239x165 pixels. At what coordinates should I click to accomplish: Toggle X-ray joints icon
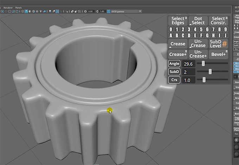pos(79,12)
